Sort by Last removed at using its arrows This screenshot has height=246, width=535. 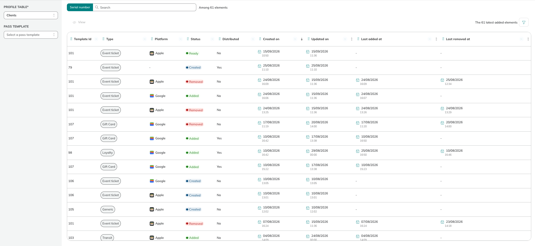click(x=528, y=39)
